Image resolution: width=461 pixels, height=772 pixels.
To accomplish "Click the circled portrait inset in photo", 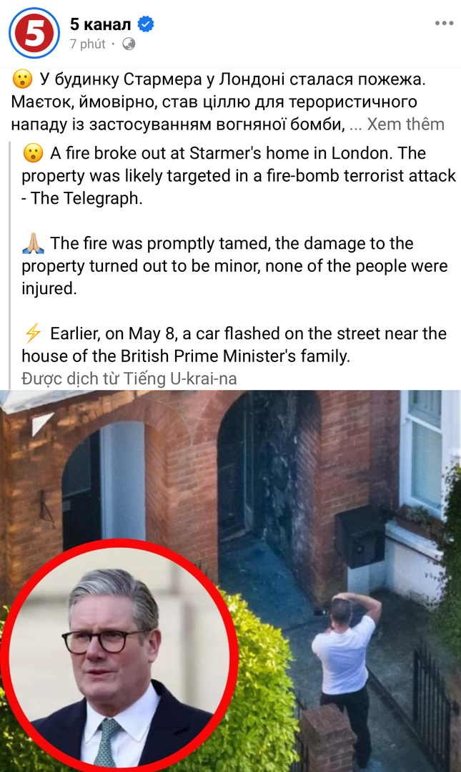I will pos(119,658).
